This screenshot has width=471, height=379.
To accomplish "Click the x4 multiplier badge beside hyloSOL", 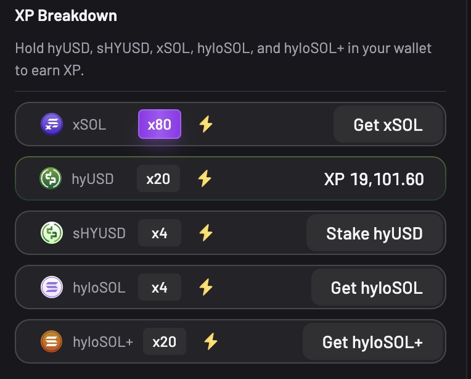I will [x=160, y=287].
